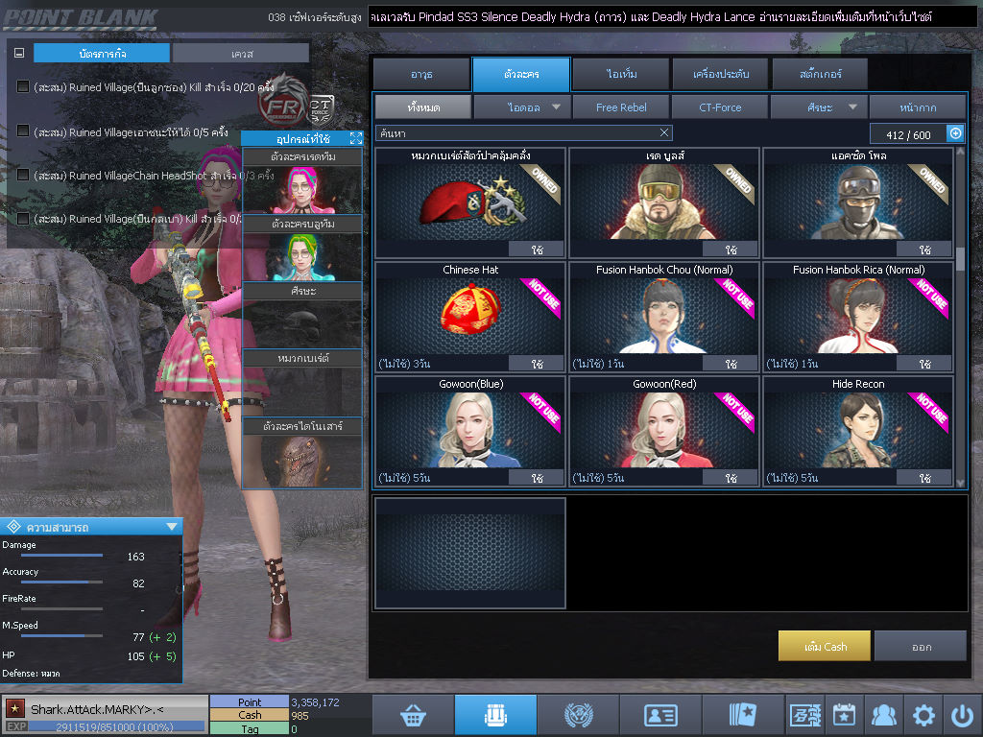This screenshot has width=983, height=737.
Task: Click ใช้ on the แอคซิด โพล character card
Action: (924, 250)
